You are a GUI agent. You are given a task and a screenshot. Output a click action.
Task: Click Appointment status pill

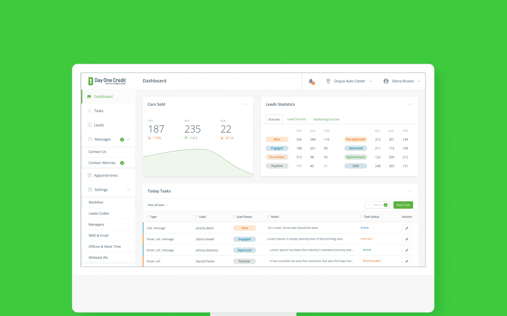tap(356, 157)
